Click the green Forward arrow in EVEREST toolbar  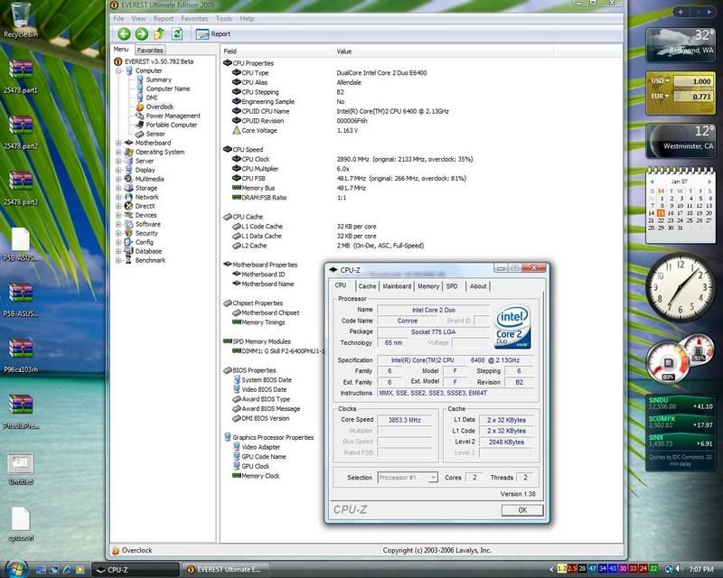(x=142, y=33)
